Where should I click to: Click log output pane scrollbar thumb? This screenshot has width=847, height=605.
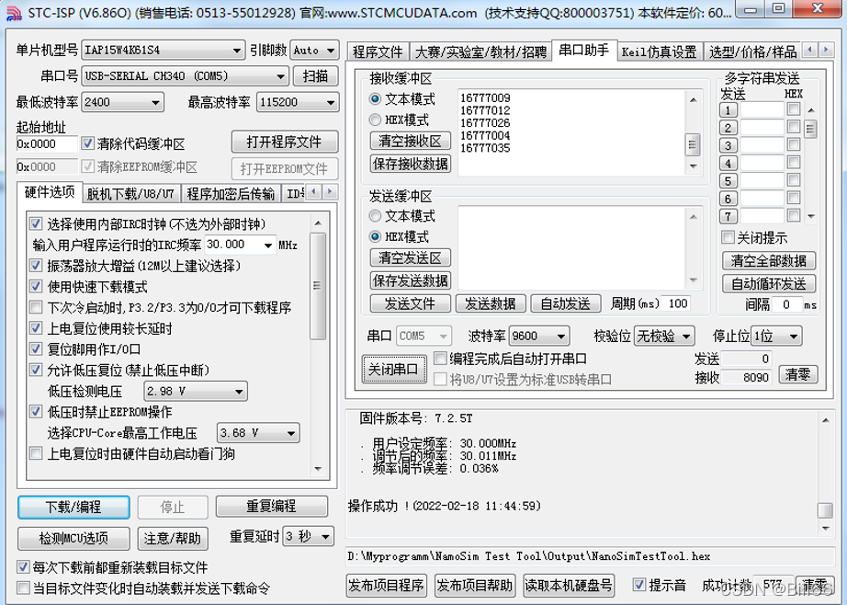[825, 510]
